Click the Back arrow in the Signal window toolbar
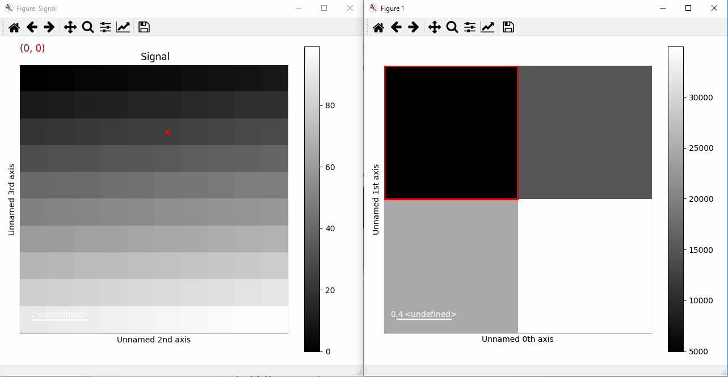This screenshot has height=377, width=728. point(32,27)
